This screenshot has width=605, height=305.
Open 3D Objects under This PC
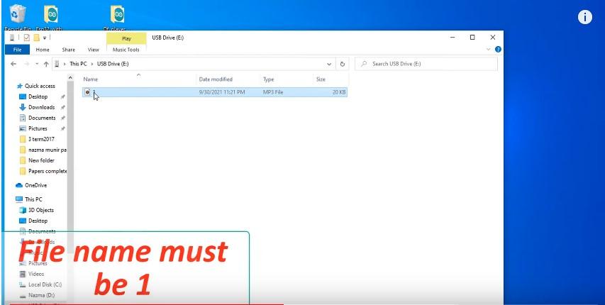coord(41,210)
